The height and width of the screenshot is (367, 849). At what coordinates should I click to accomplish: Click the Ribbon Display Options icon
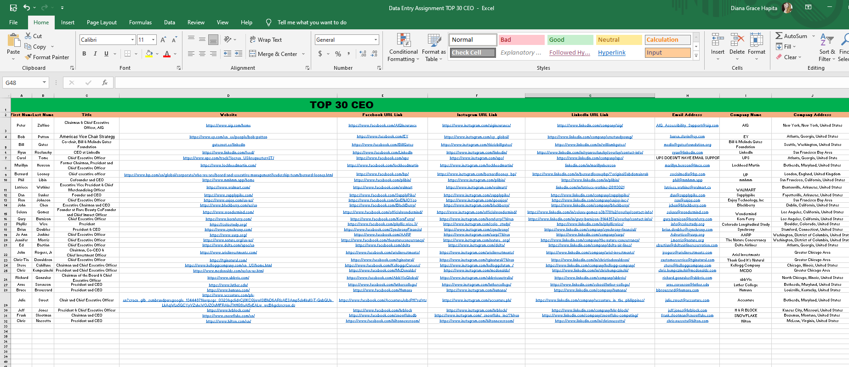pyautogui.click(x=808, y=7)
